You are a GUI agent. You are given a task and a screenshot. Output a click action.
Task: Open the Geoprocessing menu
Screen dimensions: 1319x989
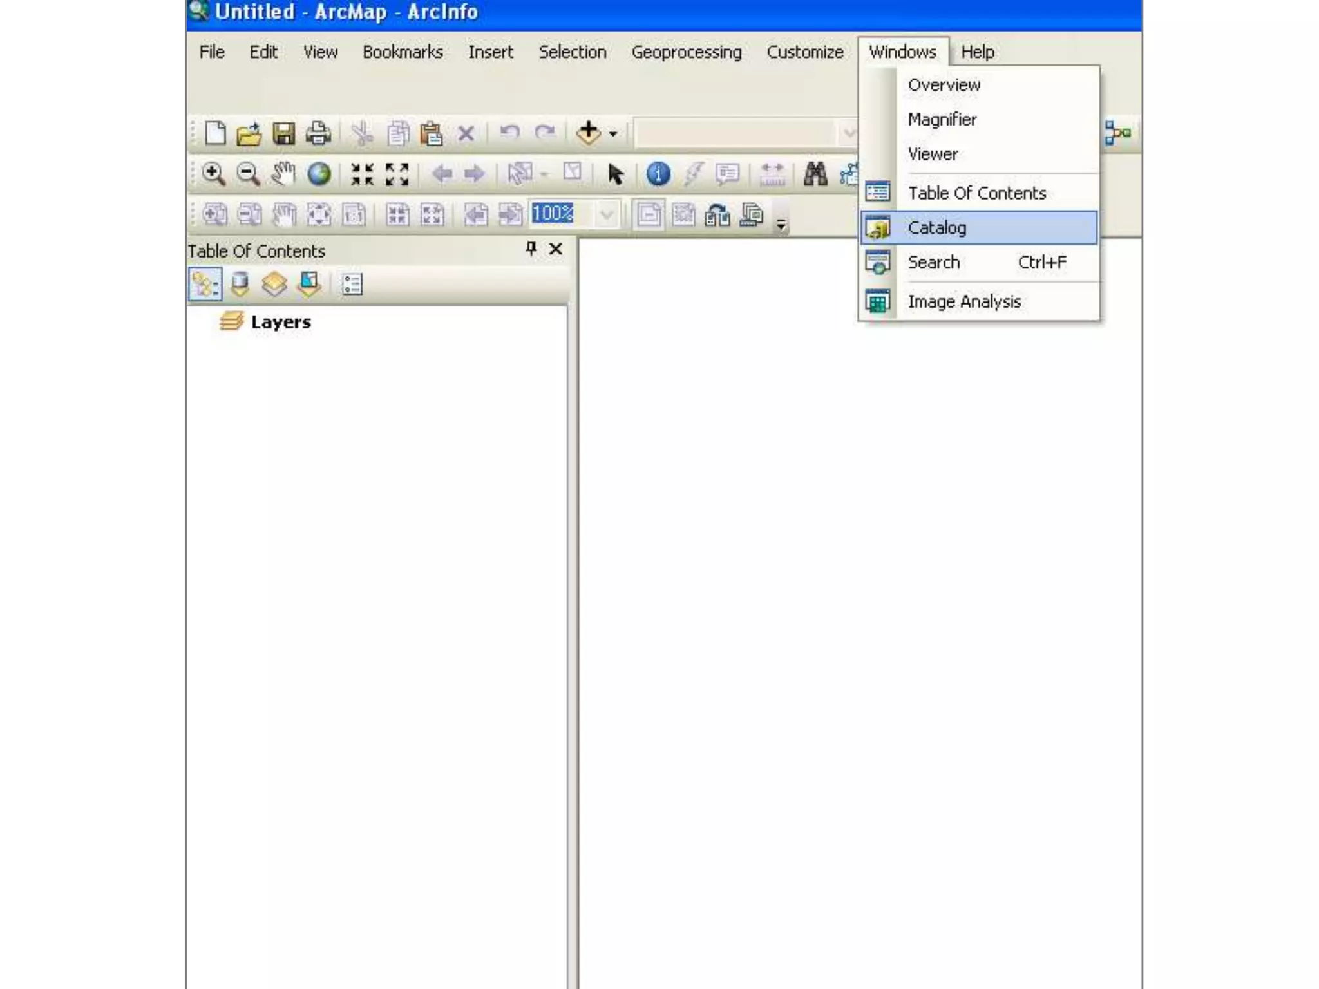tap(686, 52)
